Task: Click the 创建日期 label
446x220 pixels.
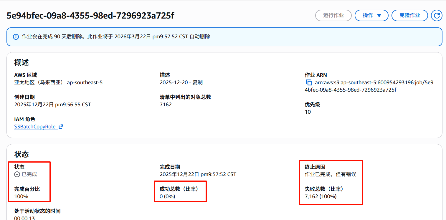Action: [x=24, y=97]
